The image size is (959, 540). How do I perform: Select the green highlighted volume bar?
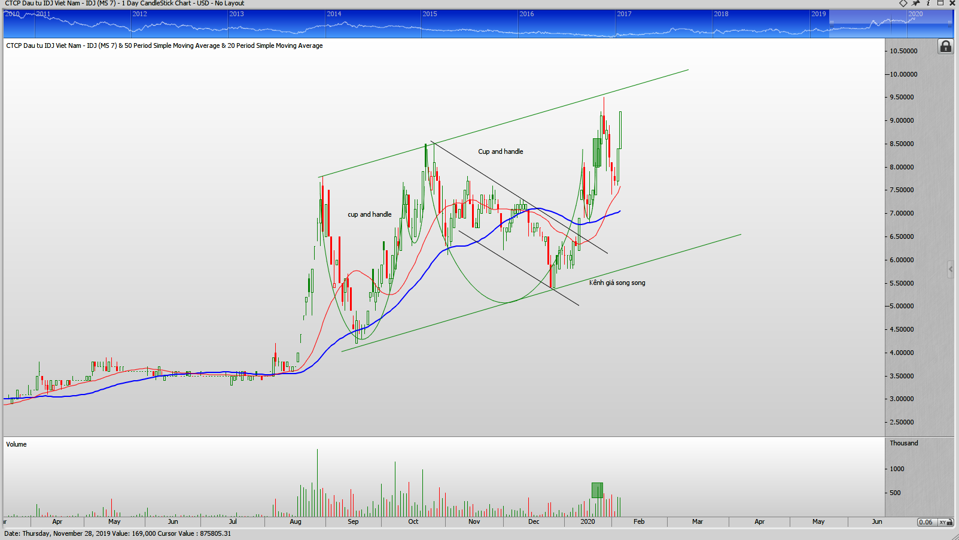pos(596,490)
